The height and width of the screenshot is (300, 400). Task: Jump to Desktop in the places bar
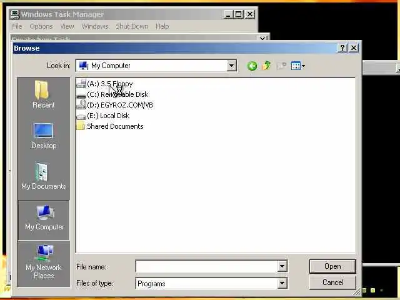(44, 136)
